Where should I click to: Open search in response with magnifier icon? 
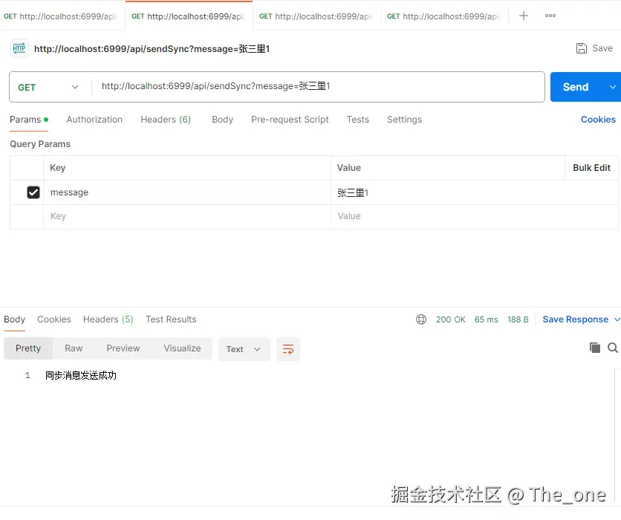coord(612,348)
